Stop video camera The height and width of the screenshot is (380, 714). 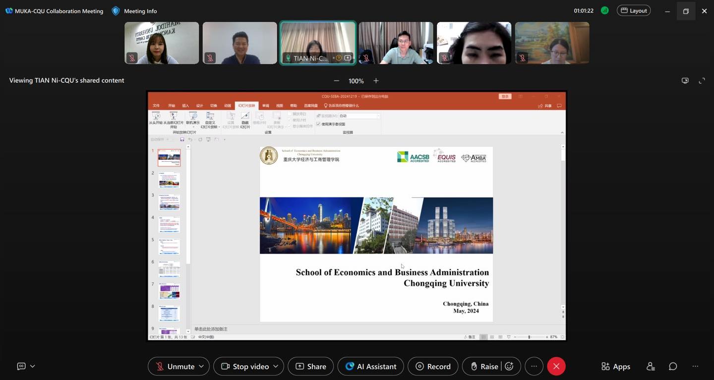coord(245,367)
